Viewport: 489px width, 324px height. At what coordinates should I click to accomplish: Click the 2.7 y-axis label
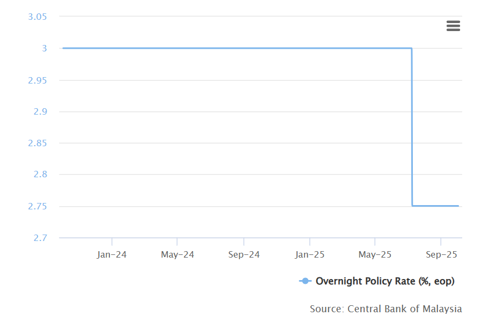(x=40, y=238)
